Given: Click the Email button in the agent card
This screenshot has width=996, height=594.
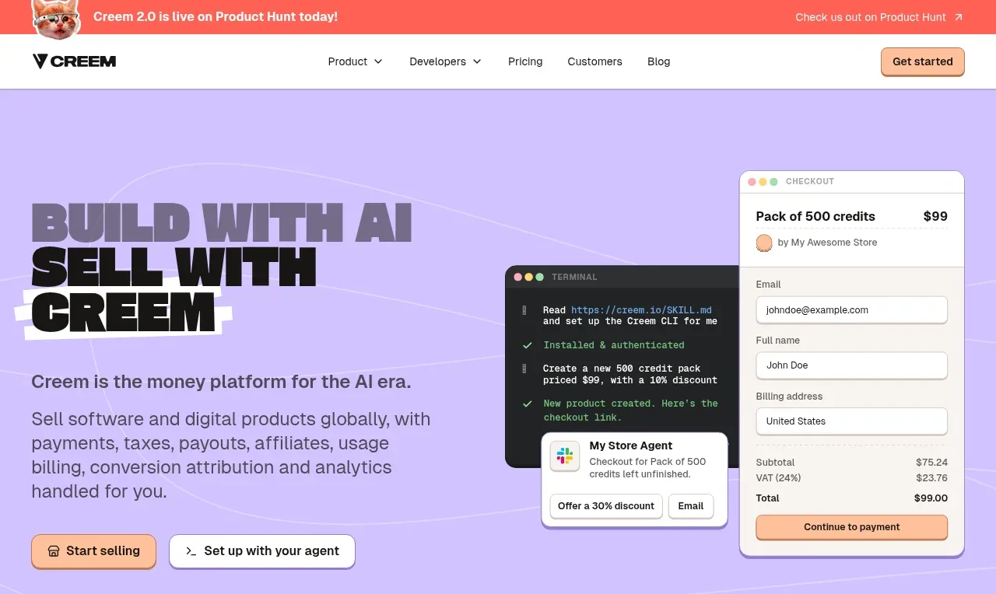Looking at the screenshot, I should pos(691,506).
